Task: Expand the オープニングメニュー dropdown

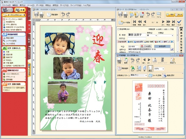Action: click(24, 15)
